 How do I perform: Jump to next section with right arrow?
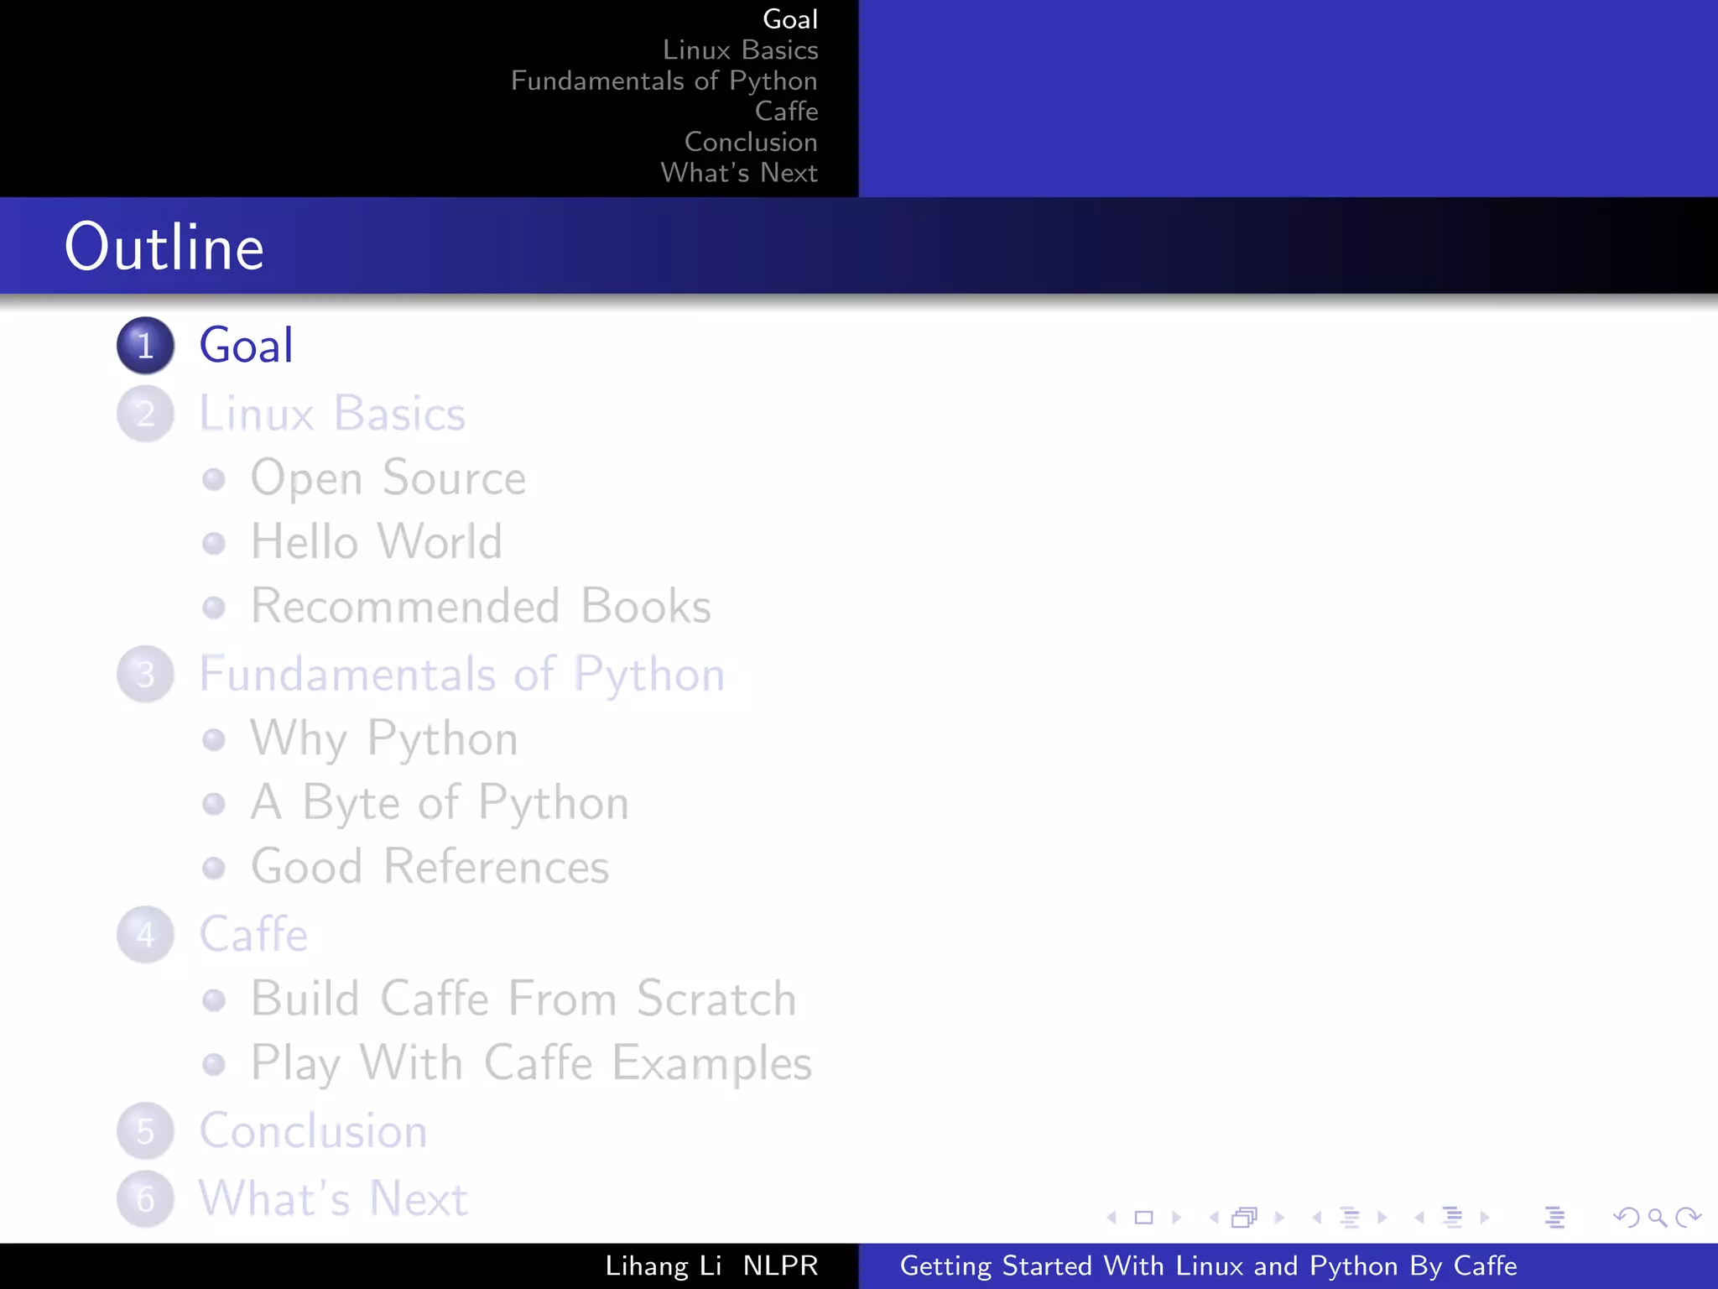1485,1217
